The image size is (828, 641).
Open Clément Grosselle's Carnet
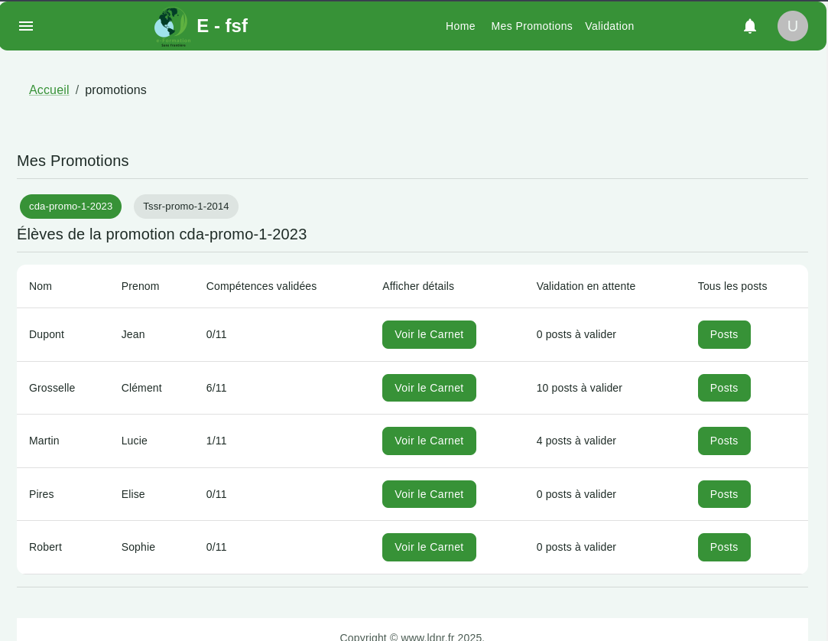click(429, 388)
